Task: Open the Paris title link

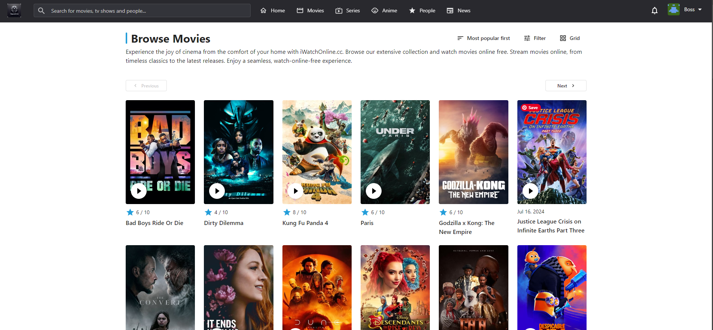Action: [x=367, y=223]
